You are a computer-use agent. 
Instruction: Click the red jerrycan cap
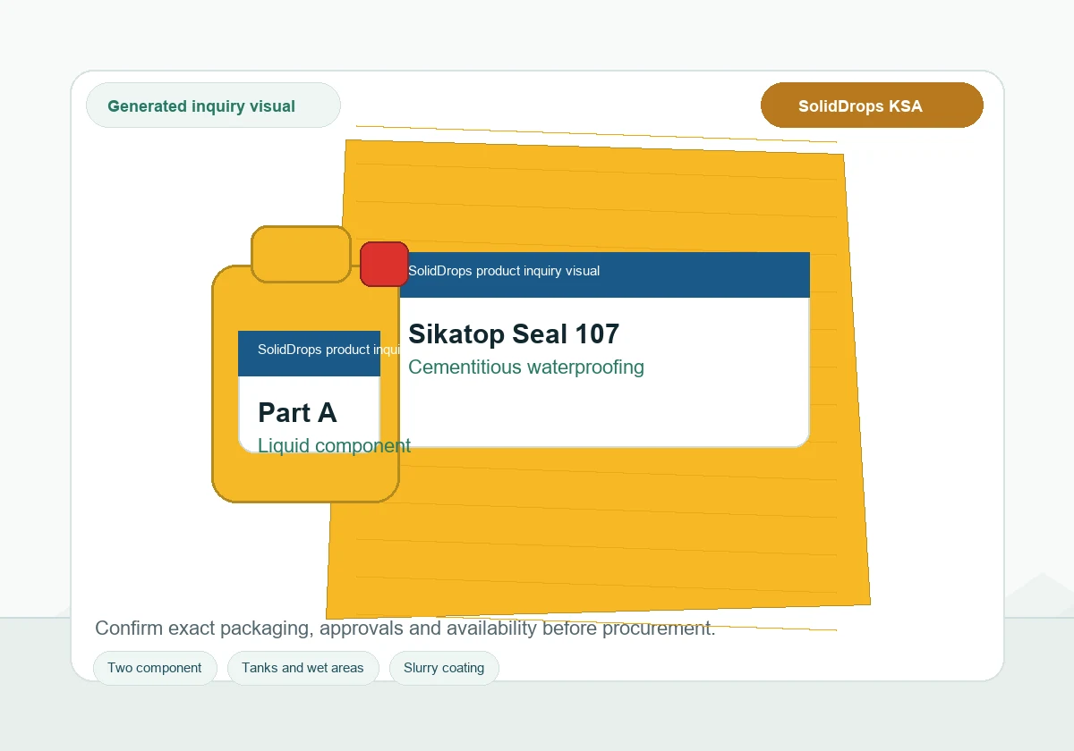(385, 264)
